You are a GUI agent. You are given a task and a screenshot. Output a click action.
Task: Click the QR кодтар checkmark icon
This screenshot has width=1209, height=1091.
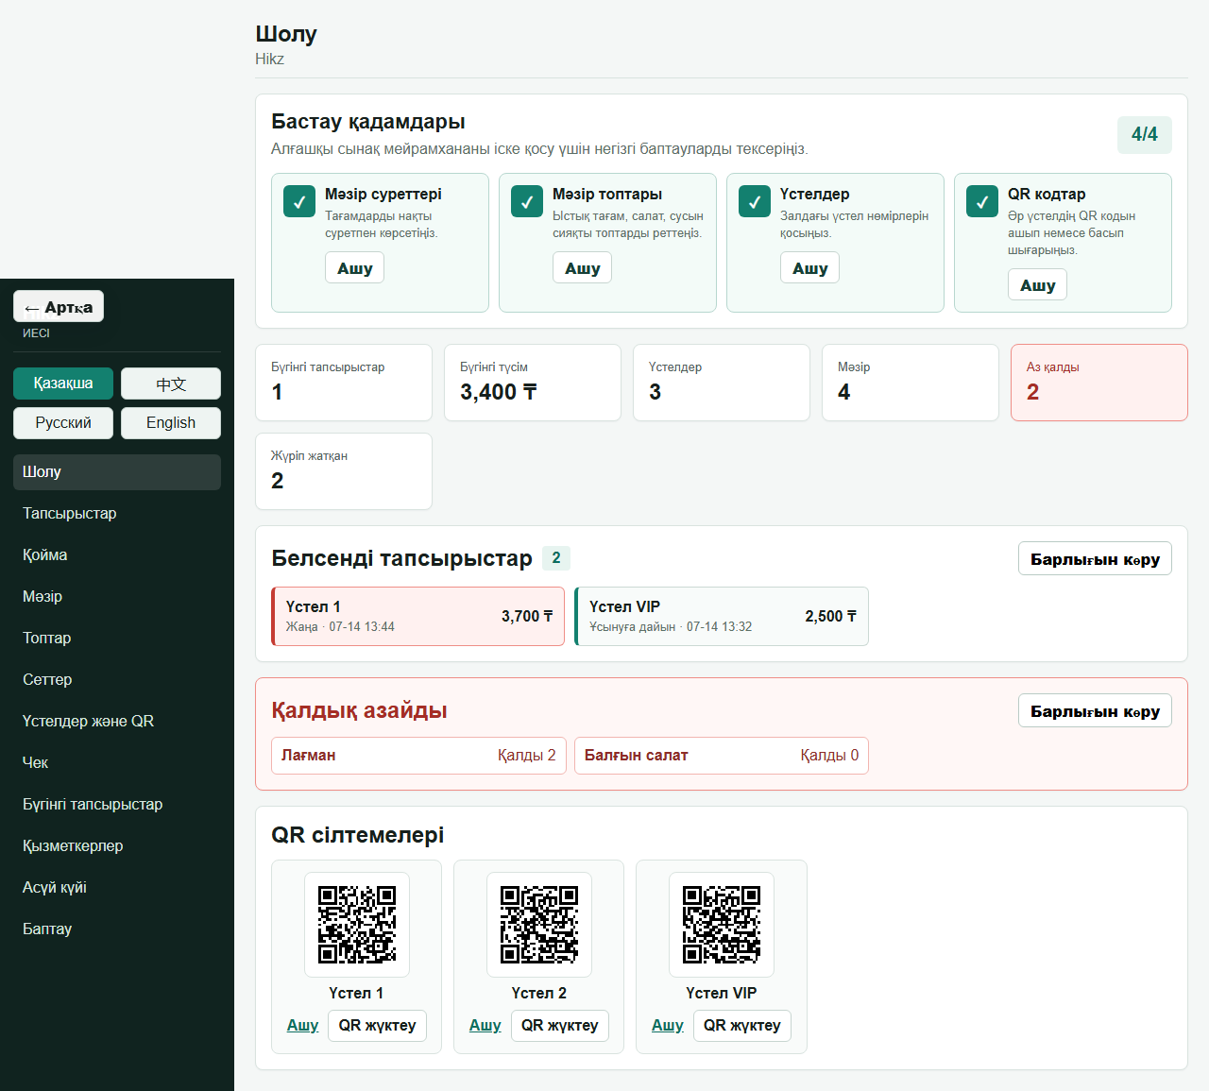[x=982, y=201]
